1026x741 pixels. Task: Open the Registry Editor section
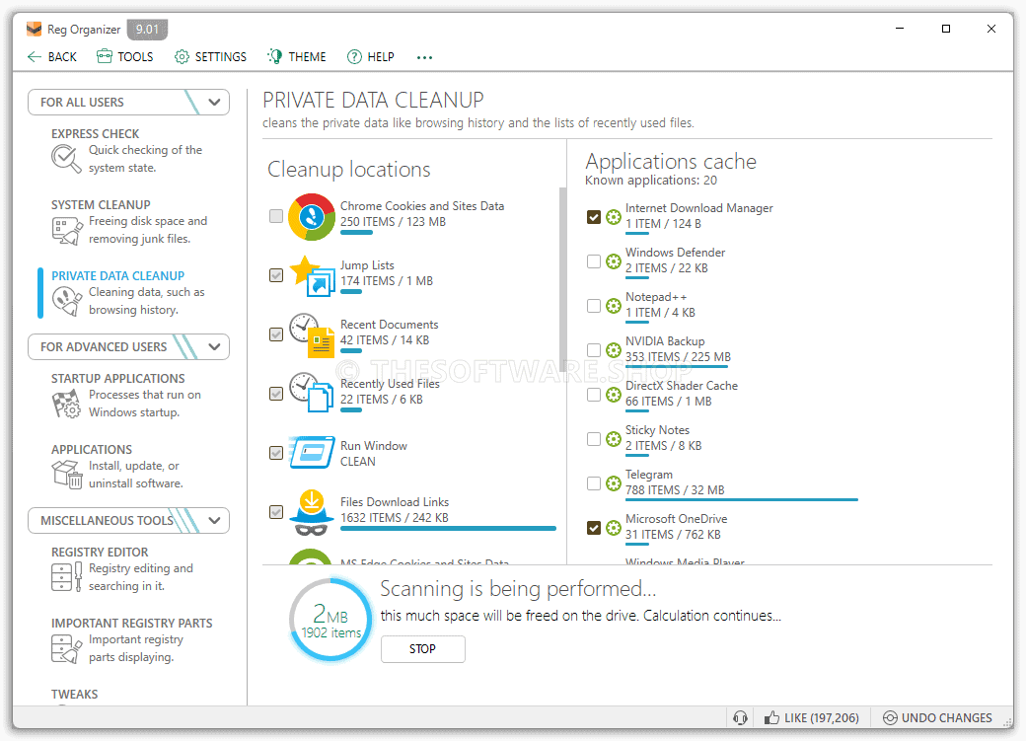[x=123, y=569]
